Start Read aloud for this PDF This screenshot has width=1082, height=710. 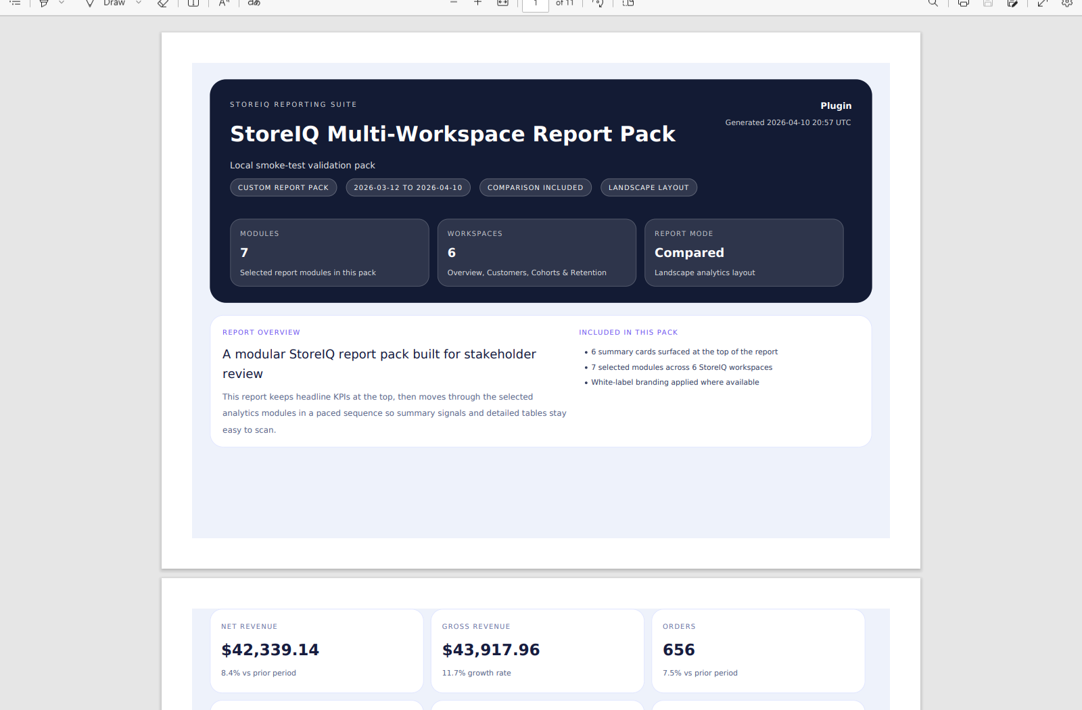pyautogui.click(x=224, y=3)
